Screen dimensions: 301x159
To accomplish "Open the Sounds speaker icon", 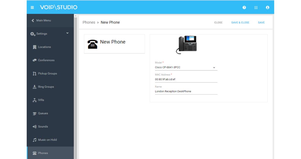I will tap(34, 126).
